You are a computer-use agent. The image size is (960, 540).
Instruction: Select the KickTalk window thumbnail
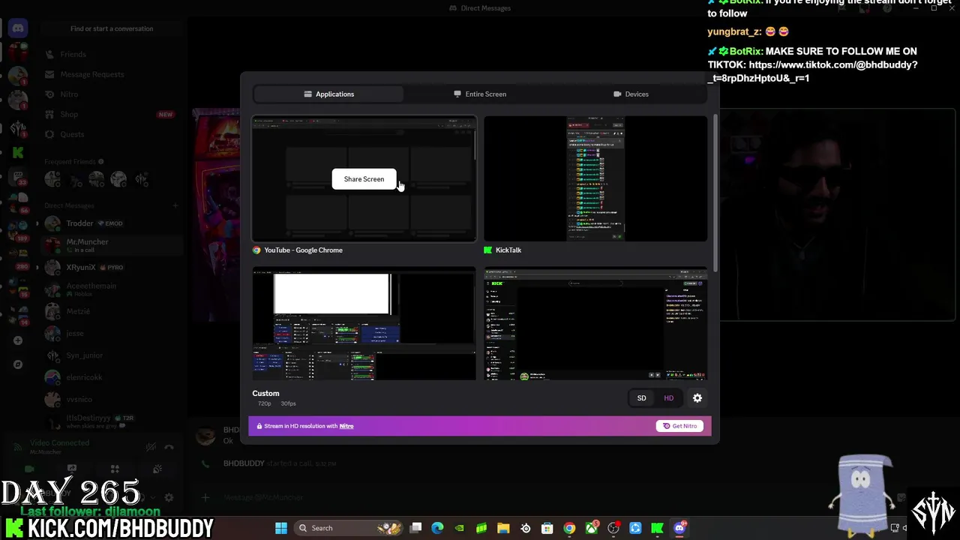pyautogui.click(x=595, y=178)
